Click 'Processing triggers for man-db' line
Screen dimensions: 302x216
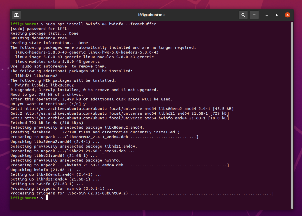pos(62,189)
